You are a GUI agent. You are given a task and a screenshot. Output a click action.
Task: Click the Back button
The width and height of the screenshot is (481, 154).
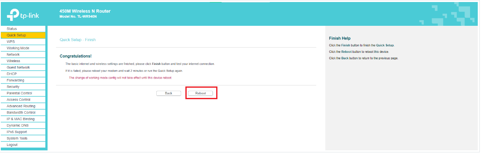pyautogui.click(x=168, y=93)
